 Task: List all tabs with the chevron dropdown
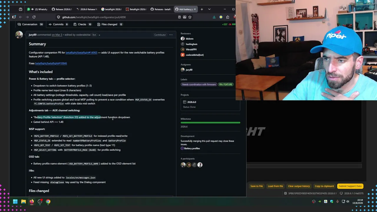209,9
